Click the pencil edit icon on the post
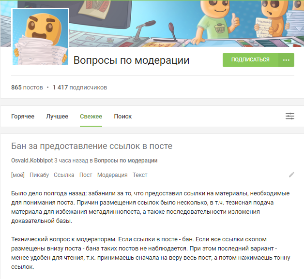The width and height of the screenshot is (304, 279). 291,175
